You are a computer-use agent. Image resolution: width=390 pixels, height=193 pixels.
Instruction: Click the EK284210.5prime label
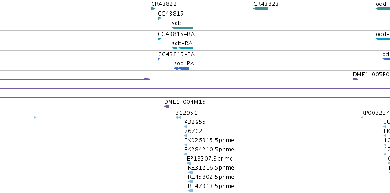[x=209, y=150]
